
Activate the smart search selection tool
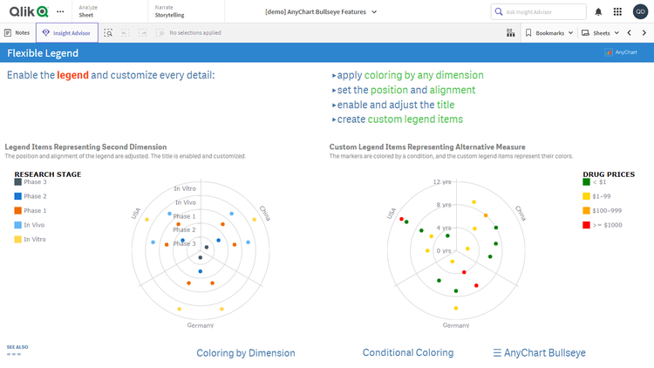[109, 32]
